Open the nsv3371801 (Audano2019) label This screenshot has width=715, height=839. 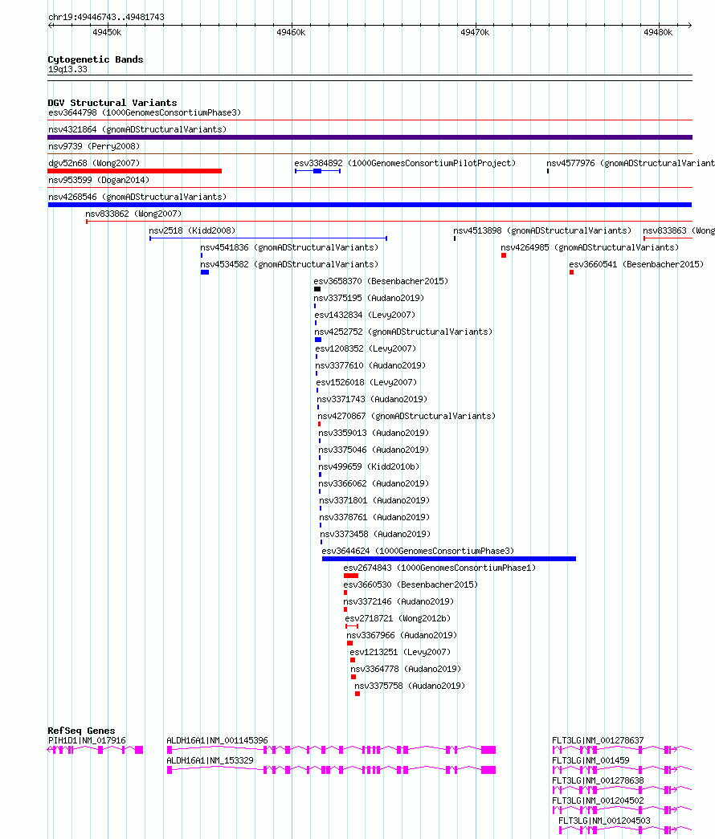tap(374, 500)
